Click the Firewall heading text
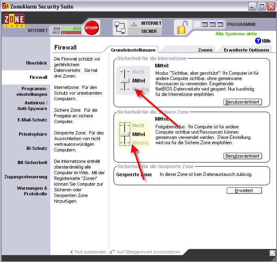The image size is (277, 262). (65, 48)
